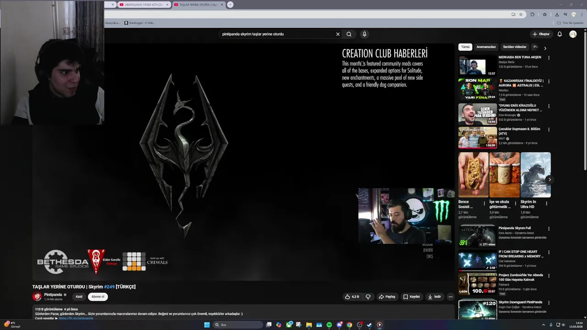587x330 pixels.
Task: Open Tüm Yer İşaretleri bookmarks folder
Action: (570, 23)
